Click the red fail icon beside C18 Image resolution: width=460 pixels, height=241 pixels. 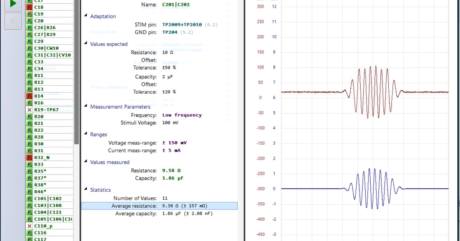pyautogui.click(x=29, y=7)
